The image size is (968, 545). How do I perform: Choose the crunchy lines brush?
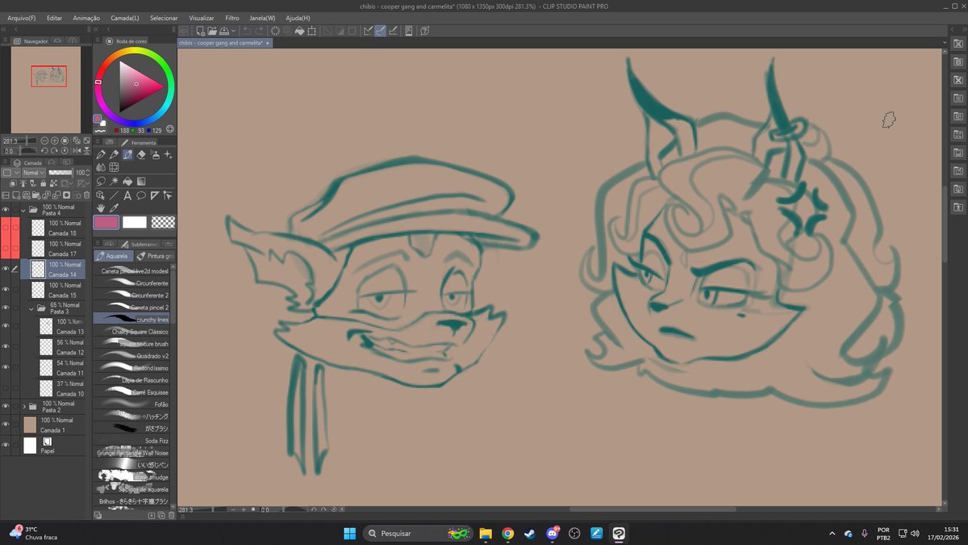coord(131,320)
